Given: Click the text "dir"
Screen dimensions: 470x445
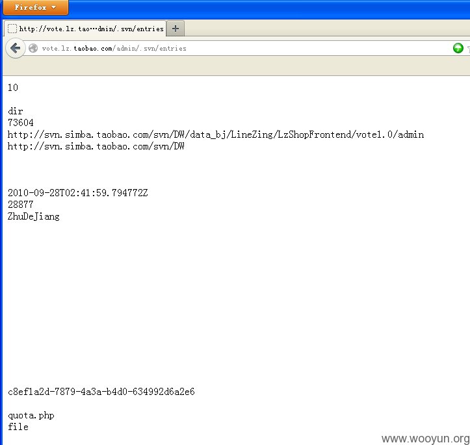Looking at the screenshot, I should tap(16, 111).
